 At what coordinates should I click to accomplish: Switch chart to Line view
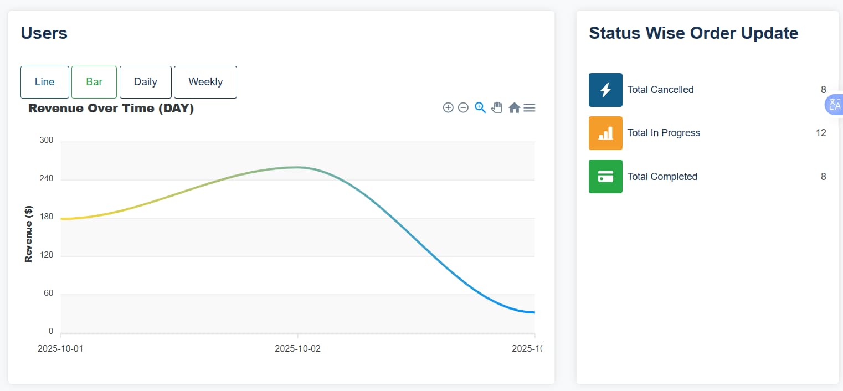45,82
